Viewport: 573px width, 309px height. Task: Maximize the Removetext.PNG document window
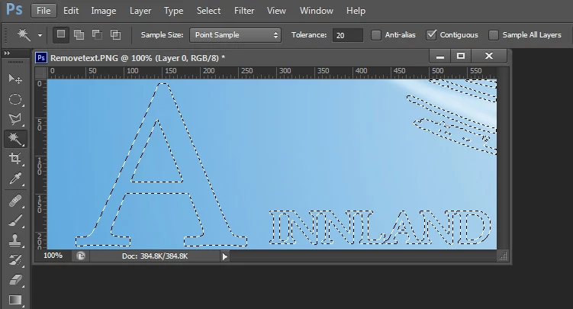(461, 56)
